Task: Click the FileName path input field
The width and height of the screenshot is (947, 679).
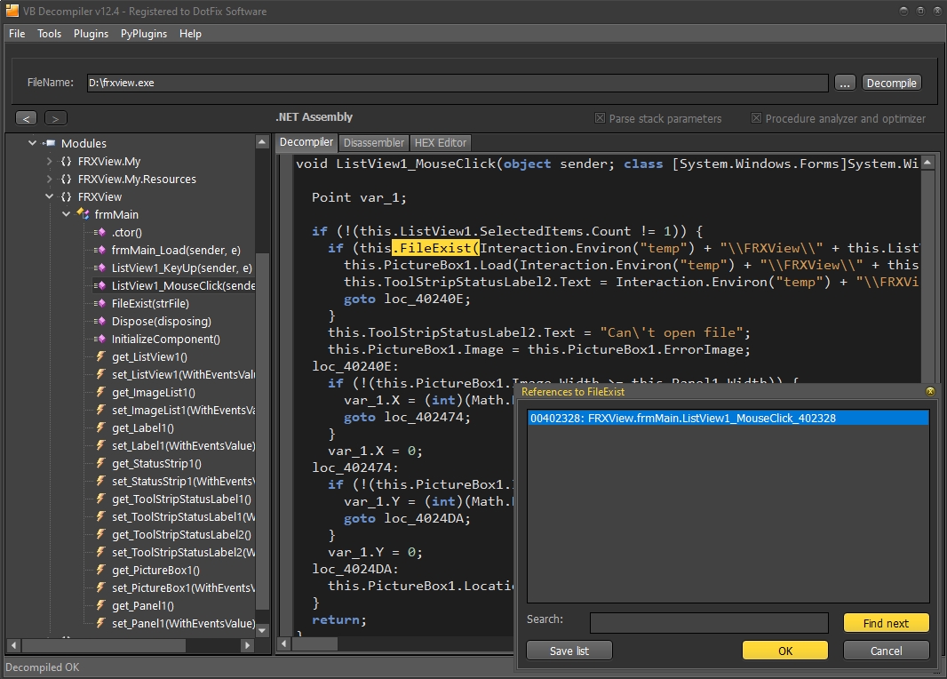Action: click(458, 83)
